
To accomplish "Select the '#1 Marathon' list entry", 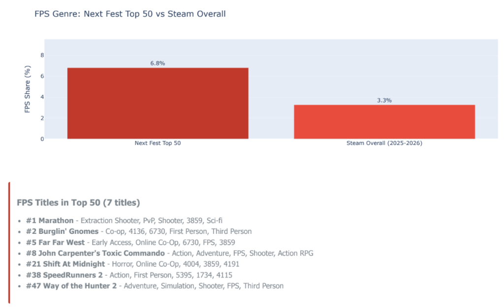I will click(x=49, y=221).
